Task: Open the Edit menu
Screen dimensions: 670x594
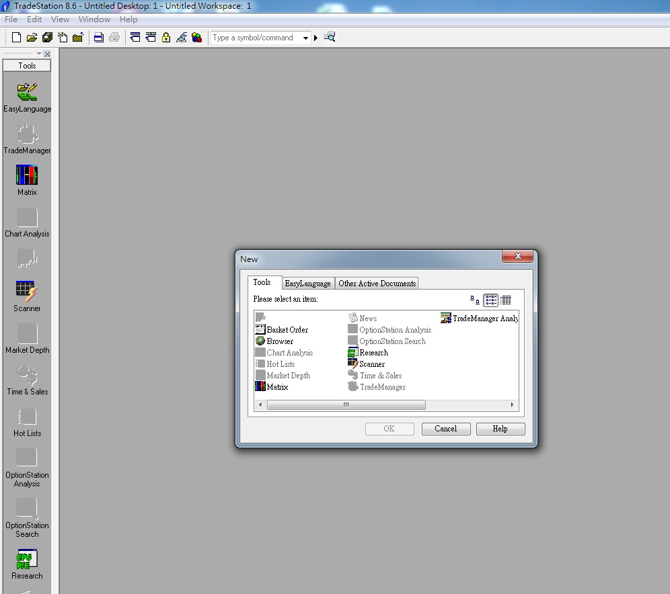Action: pyautogui.click(x=34, y=19)
